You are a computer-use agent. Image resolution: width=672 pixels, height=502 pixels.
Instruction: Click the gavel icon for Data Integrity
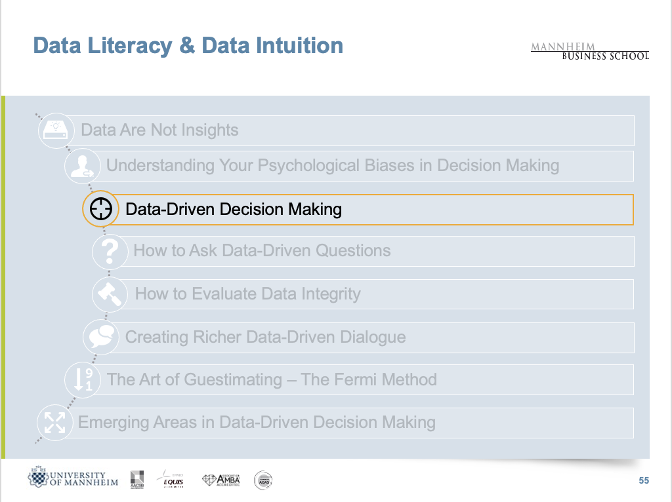pos(109,294)
